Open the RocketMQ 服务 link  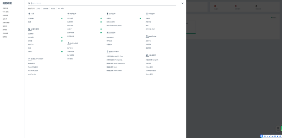tap(33, 70)
